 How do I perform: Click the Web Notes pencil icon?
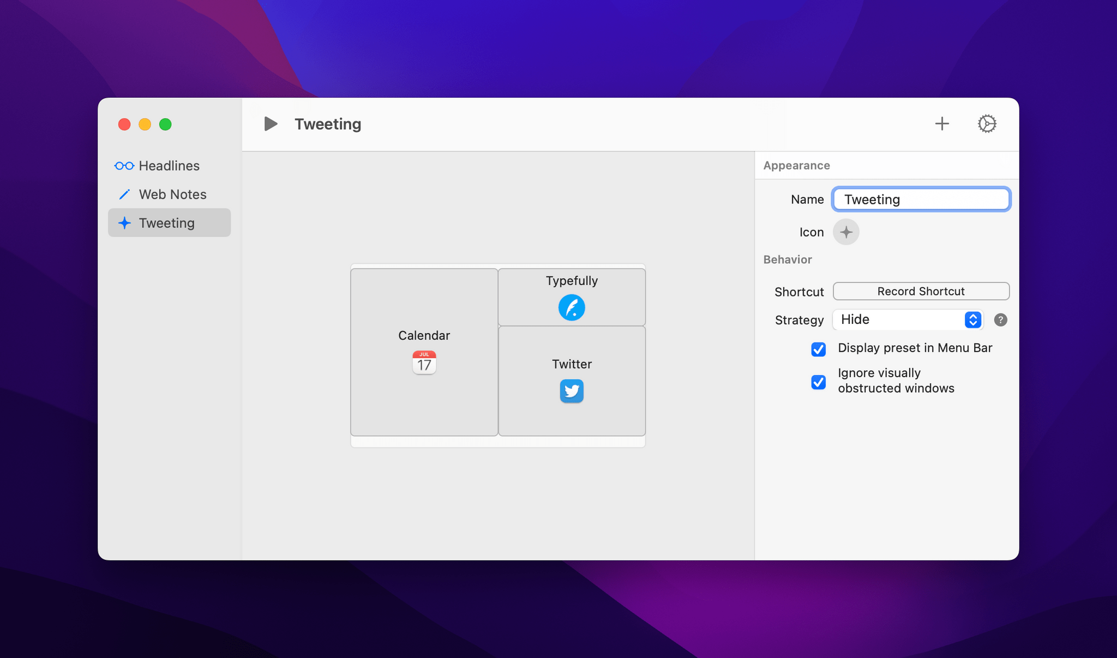click(x=124, y=195)
